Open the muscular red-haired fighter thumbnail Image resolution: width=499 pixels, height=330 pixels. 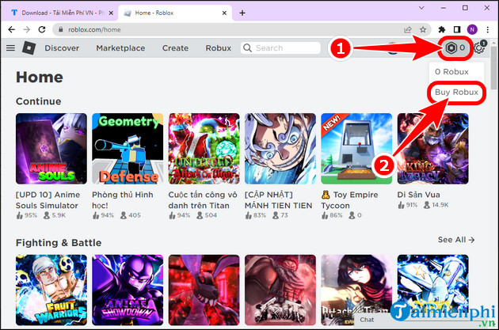tap(280, 290)
